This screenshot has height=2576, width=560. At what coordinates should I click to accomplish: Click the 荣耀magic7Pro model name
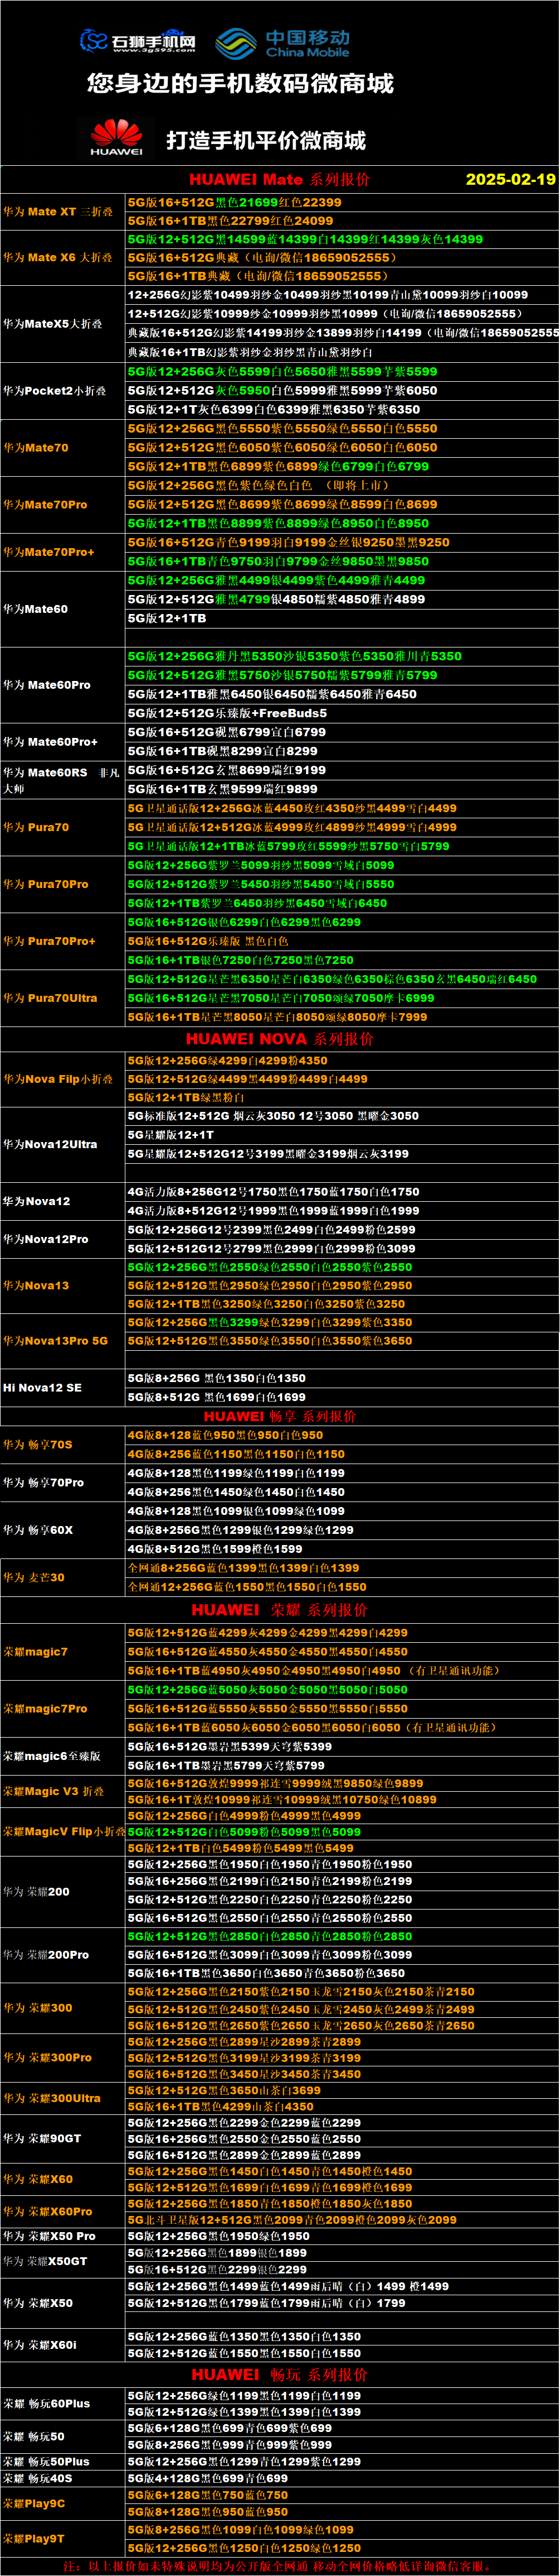click(x=45, y=1709)
